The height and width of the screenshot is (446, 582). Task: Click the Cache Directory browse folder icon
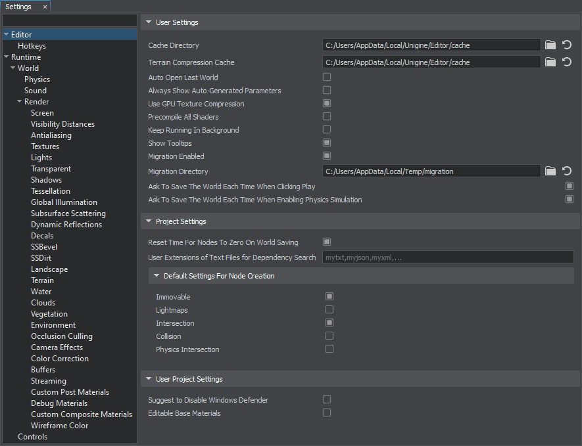point(550,45)
